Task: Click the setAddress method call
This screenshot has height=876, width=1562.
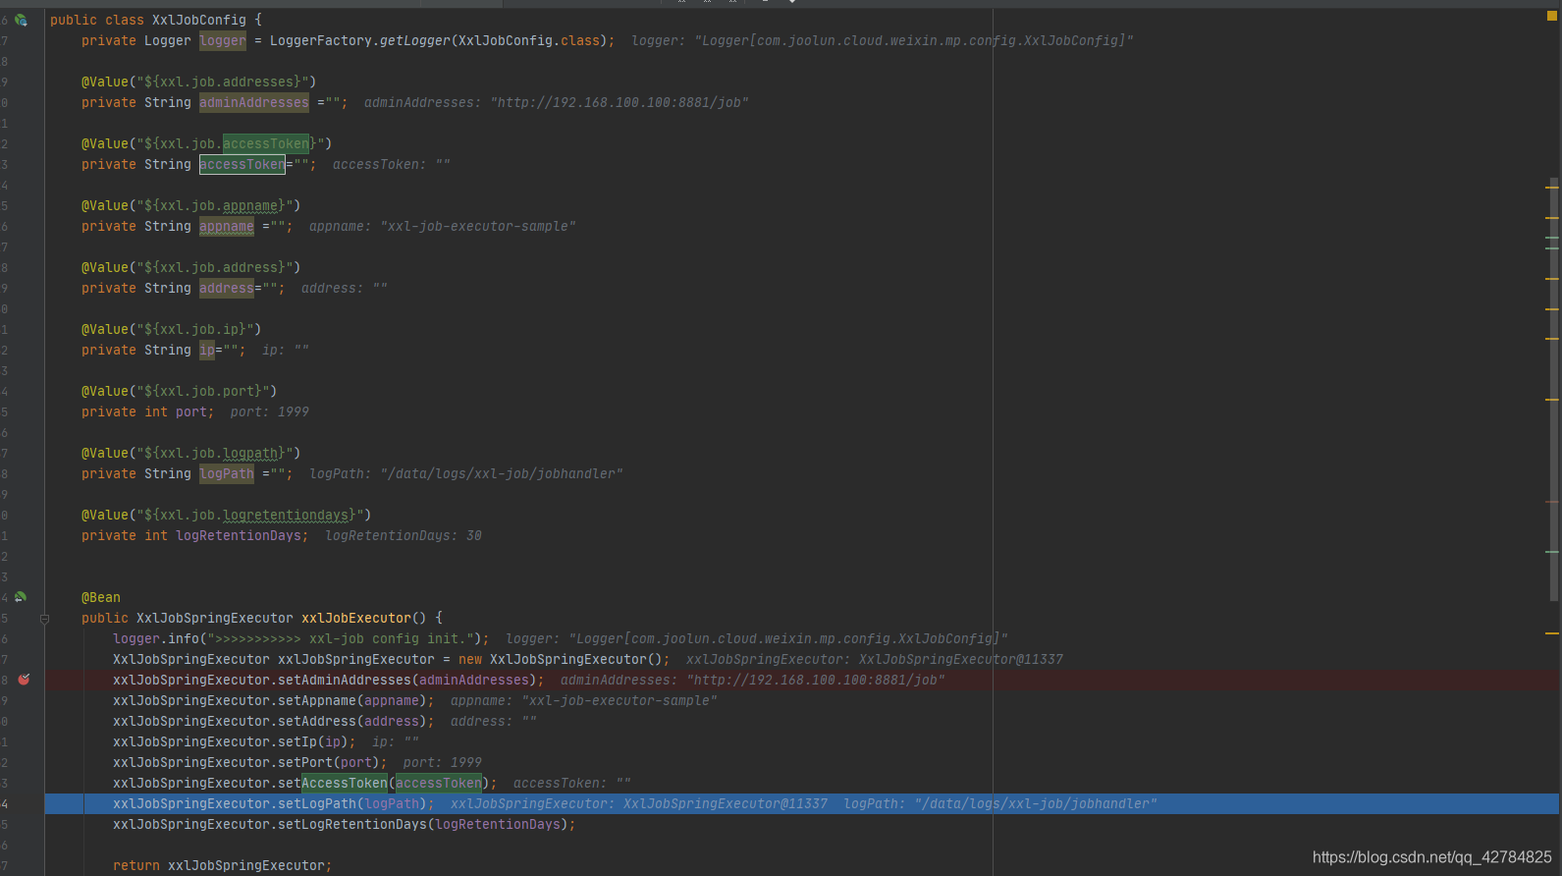Action: tap(317, 721)
